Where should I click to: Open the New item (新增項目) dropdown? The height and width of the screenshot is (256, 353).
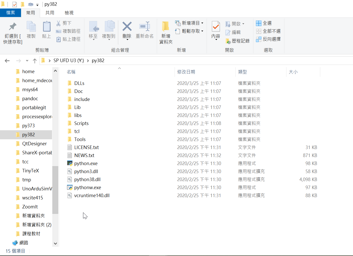[202, 23]
